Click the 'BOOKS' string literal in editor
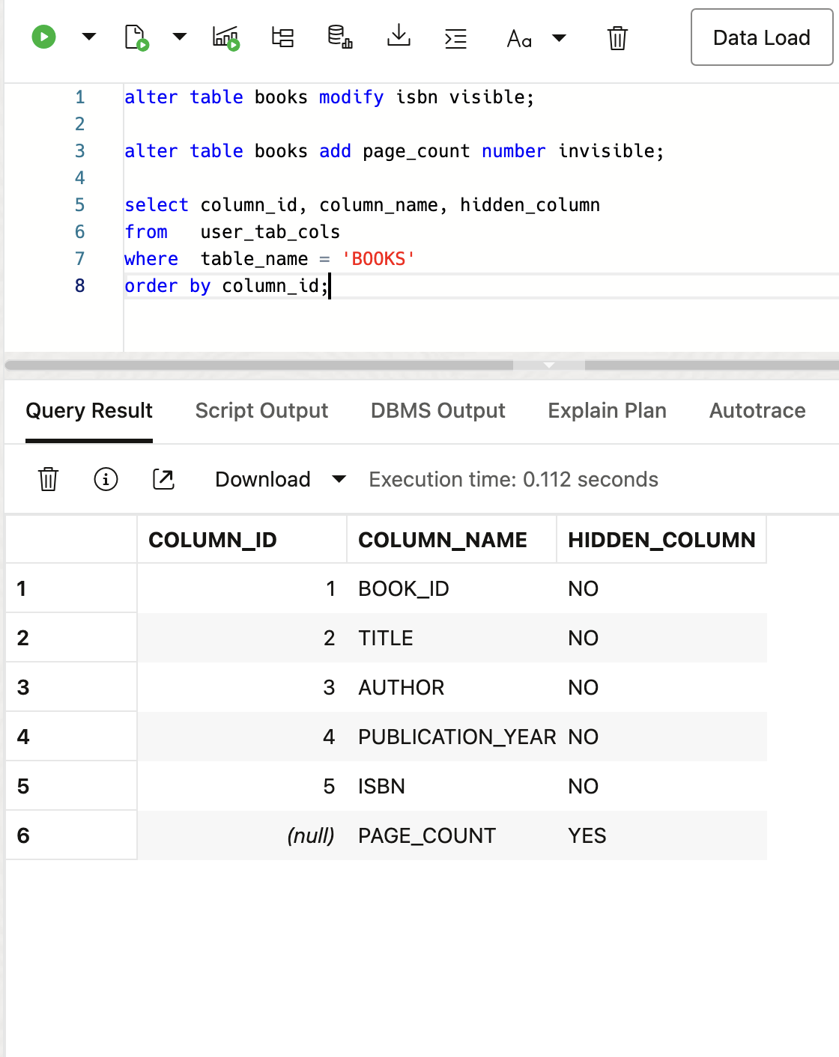839x1057 pixels. coord(378,259)
